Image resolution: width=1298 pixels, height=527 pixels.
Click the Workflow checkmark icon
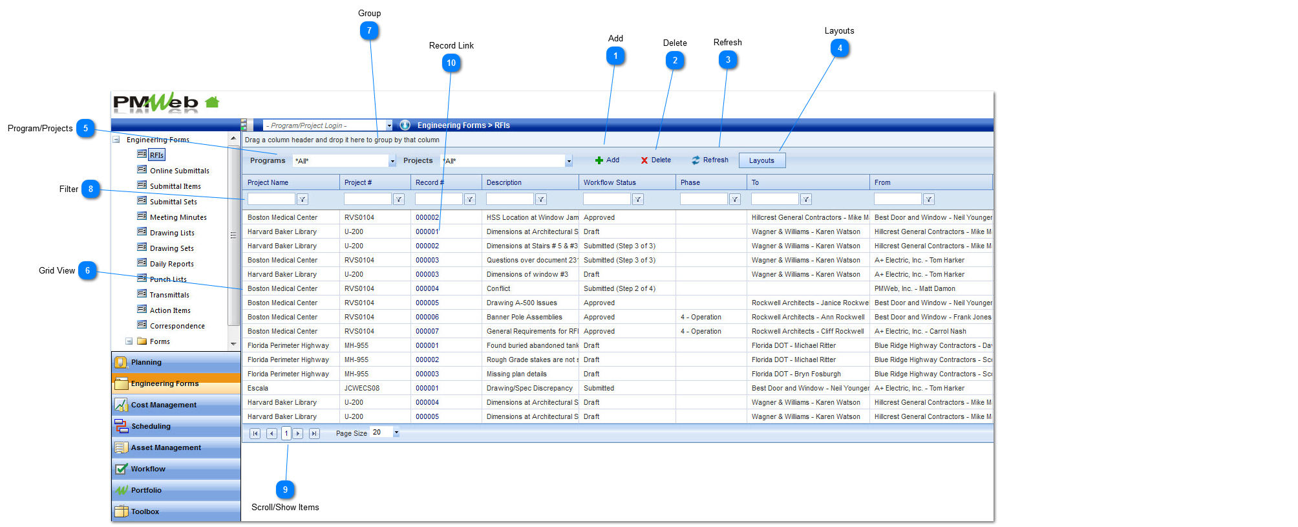click(121, 469)
